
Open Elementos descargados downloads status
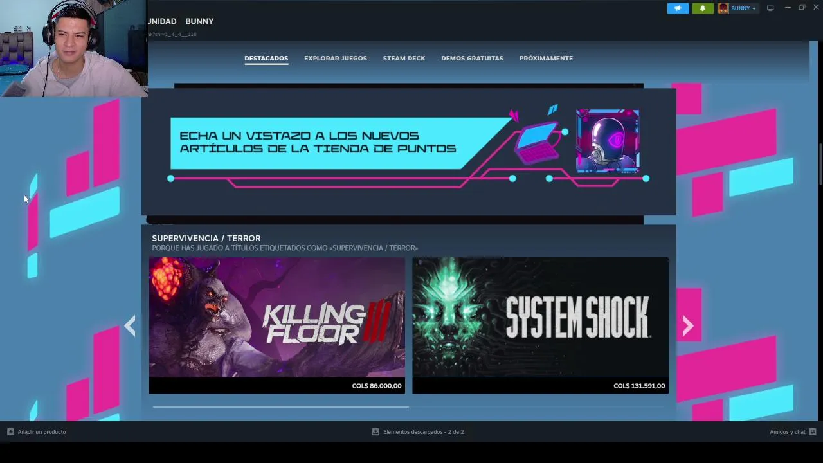pos(424,432)
